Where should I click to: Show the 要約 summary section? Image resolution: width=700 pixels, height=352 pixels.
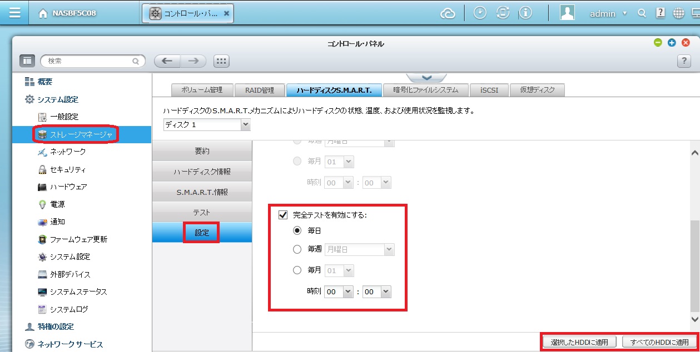click(x=202, y=151)
